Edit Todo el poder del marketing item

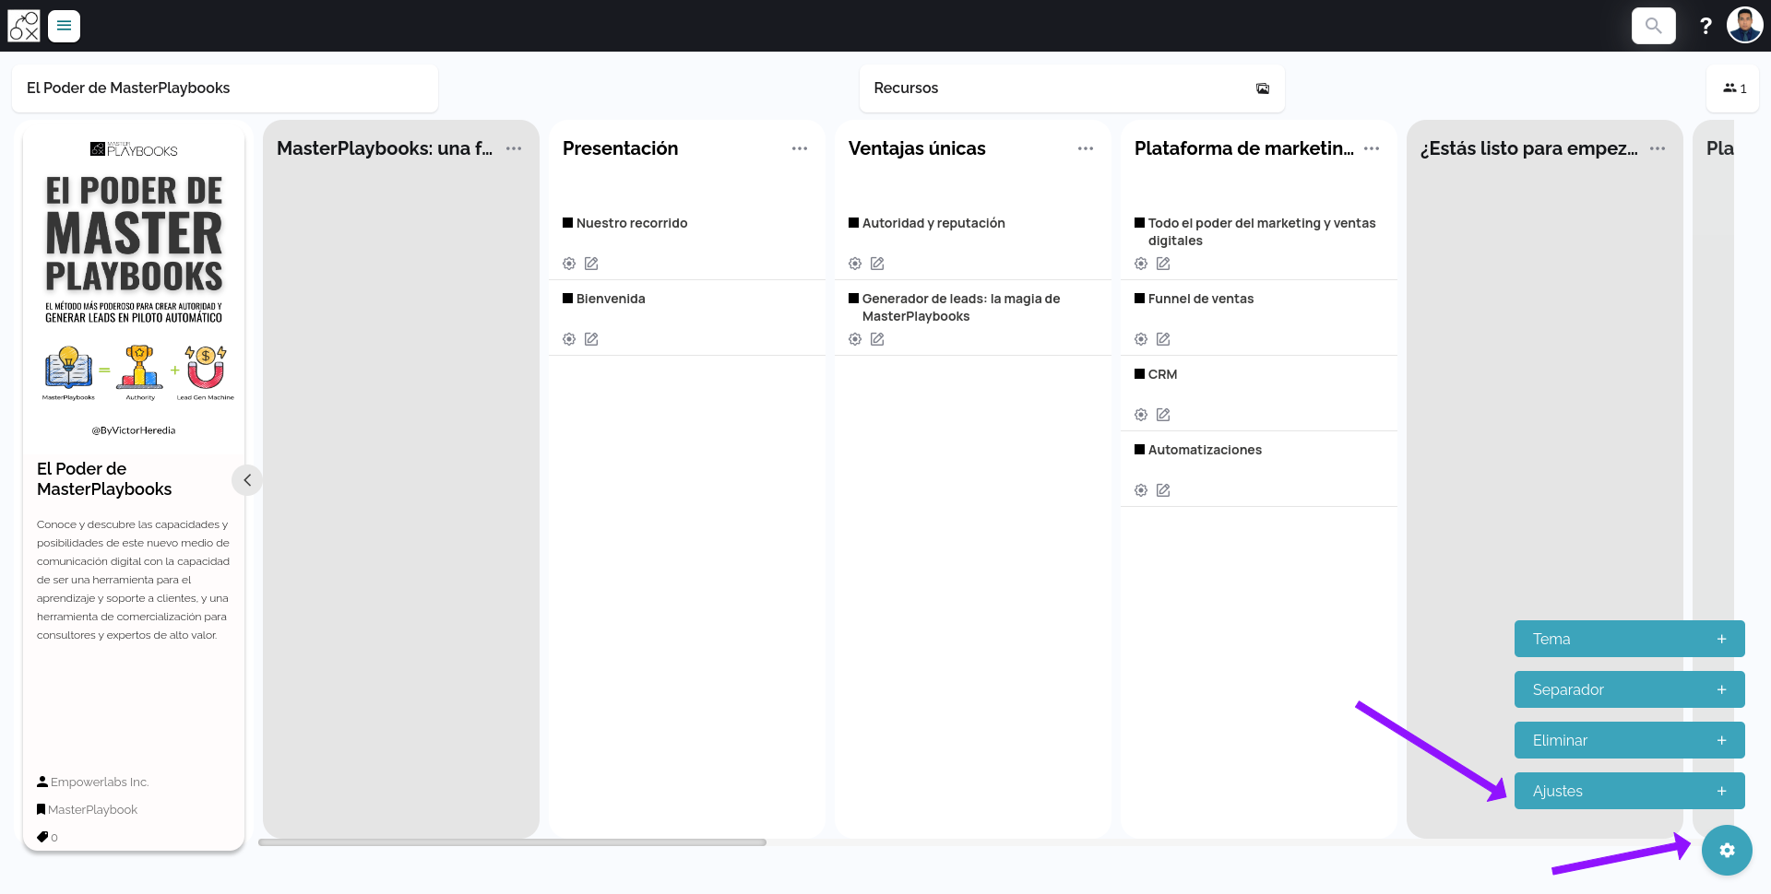click(x=1163, y=264)
